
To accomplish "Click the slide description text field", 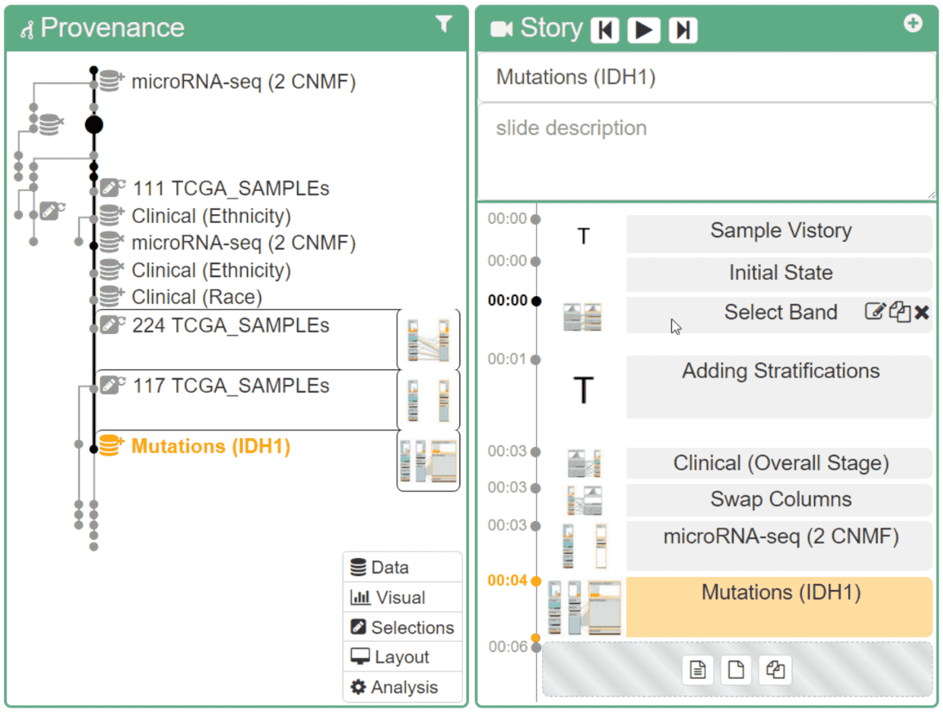I will point(707,152).
